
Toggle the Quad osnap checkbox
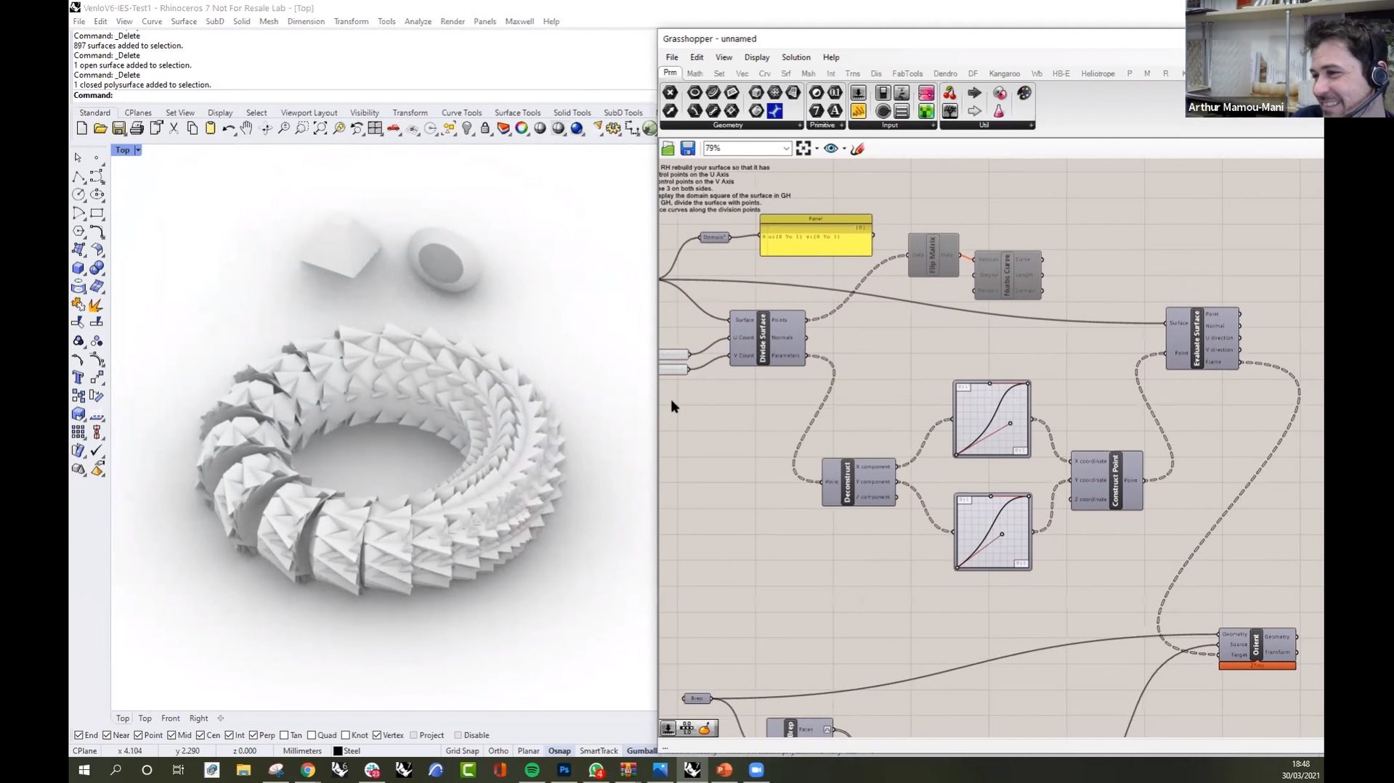click(312, 735)
